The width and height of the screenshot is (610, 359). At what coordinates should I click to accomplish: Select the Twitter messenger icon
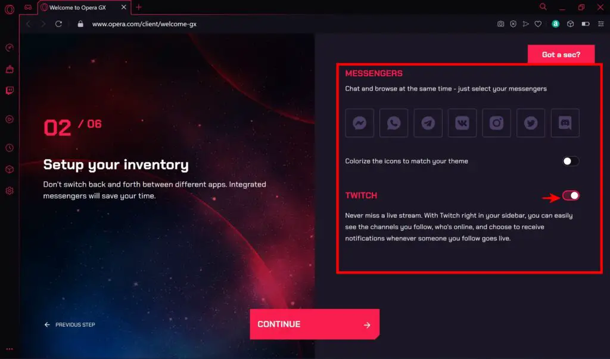531,123
